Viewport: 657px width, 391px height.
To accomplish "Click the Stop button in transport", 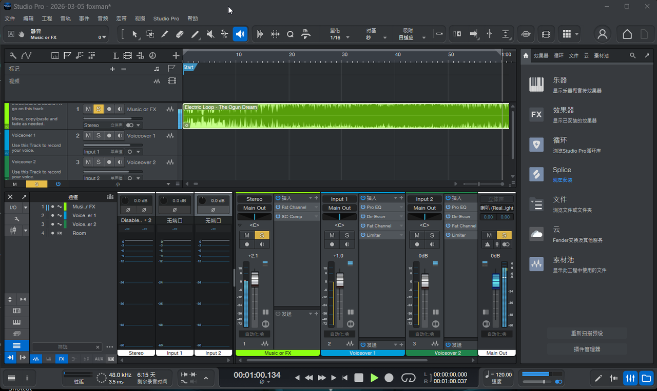I will pos(359,378).
